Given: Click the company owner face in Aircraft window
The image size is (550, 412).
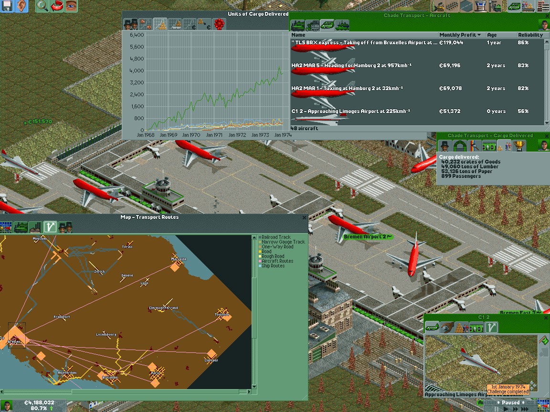Looking at the screenshot, I should tap(544, 25).
